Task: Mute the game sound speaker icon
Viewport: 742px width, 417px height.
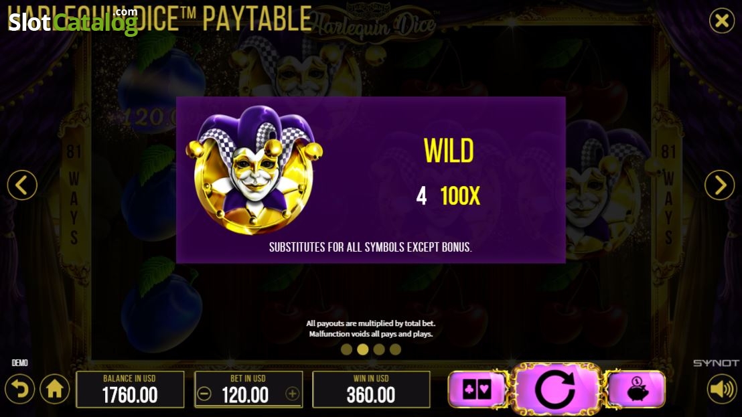Action: pyautogui.click(x=722, y=389)
